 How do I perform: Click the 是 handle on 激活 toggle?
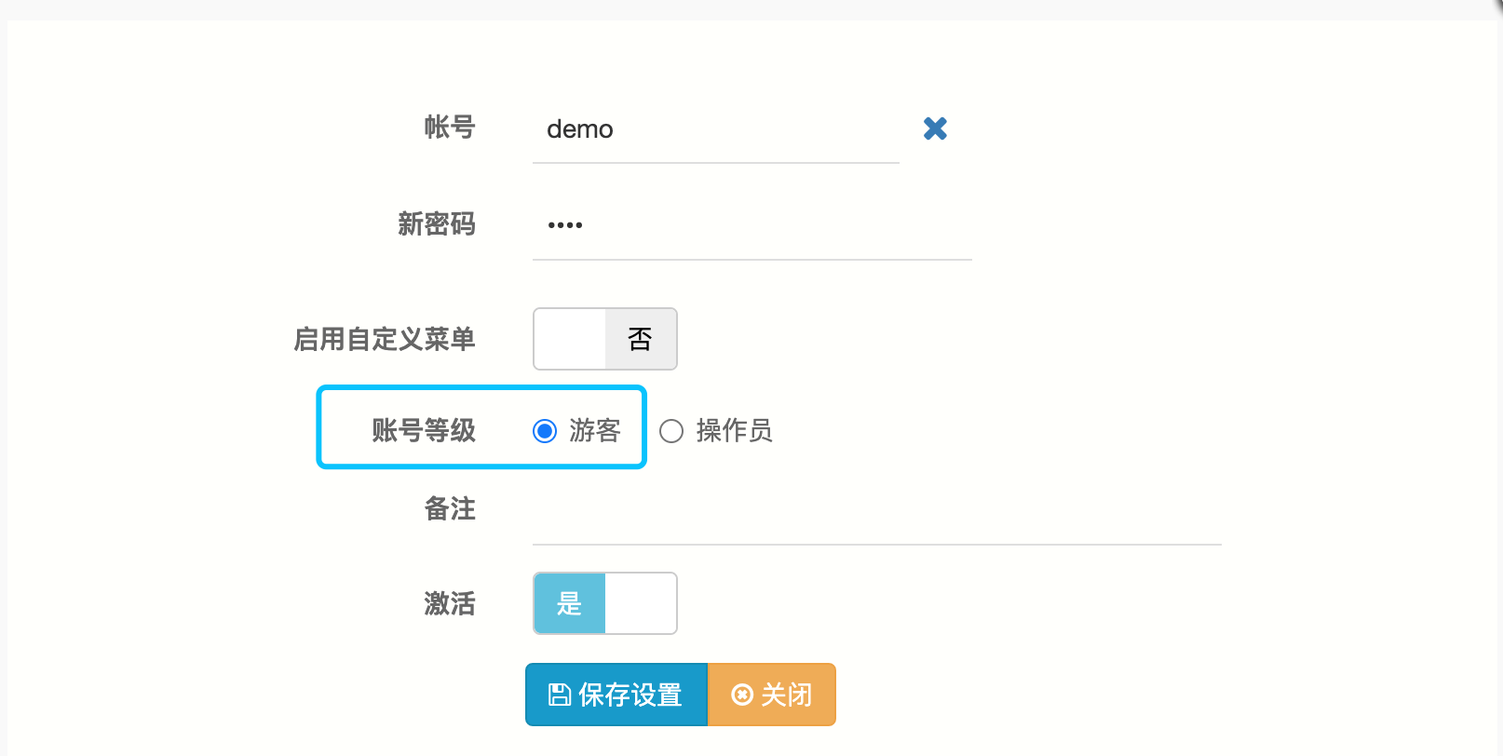(x=570, y=603)
